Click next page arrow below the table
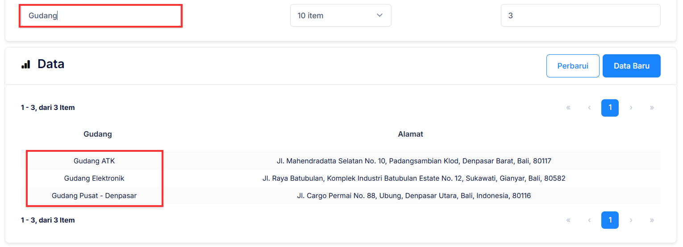Screen dimensions: 683x247 pyautogui.click(x=631, y=220)
